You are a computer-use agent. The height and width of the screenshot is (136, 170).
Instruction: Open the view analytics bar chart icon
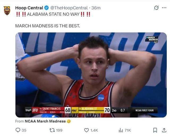[x=120, y=130]
